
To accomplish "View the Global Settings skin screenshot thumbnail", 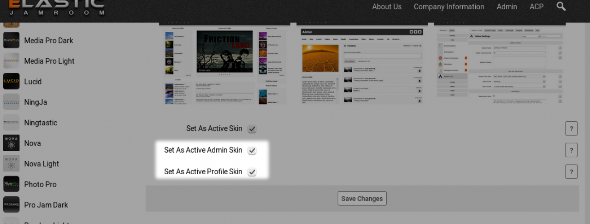I will tap(500, 63).
